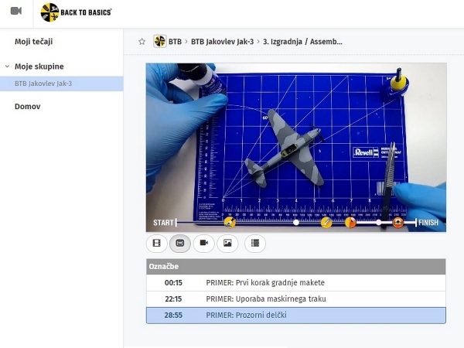The height and width of the screenshot is (348, 464).
Task: Click the BTB breadcrumb logo icon
Action: (160, 42)
